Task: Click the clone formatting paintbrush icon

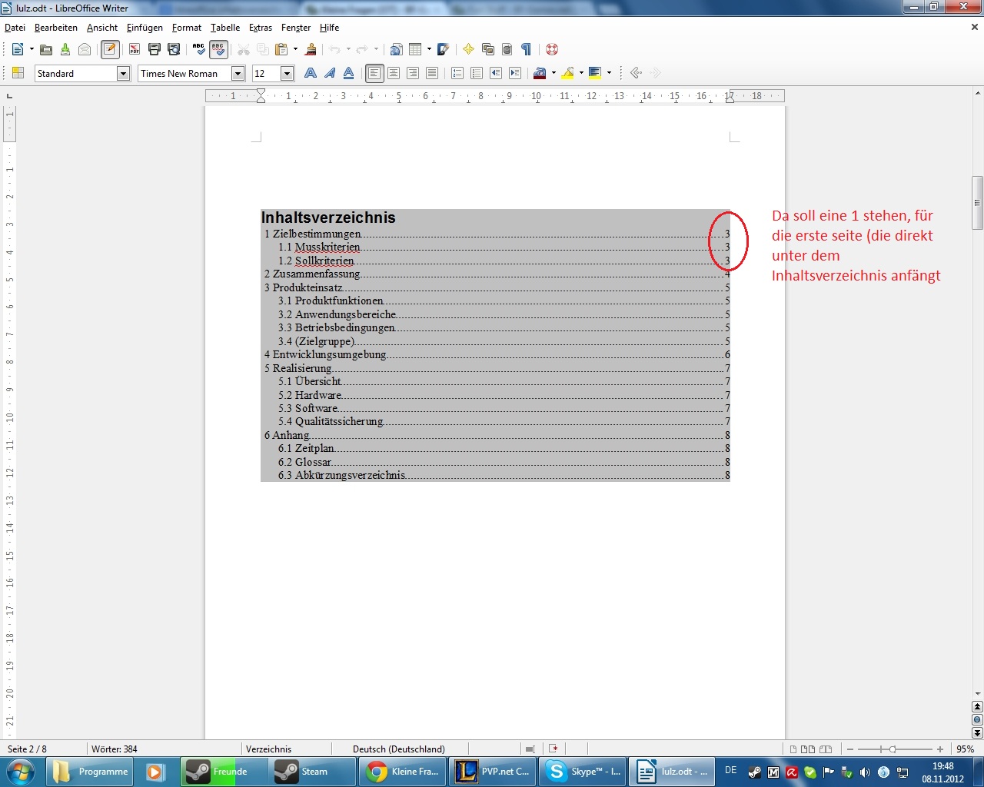Action: click(x=311, y=49)
